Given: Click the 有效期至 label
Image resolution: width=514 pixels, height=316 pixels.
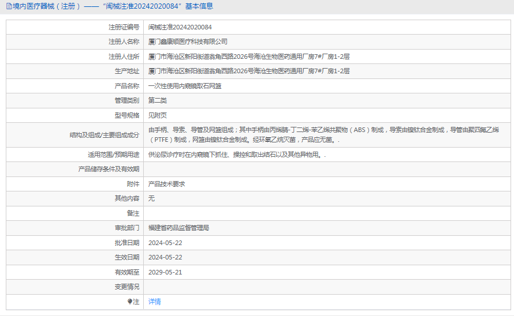Looking at the screenshot, I should coord(127,272).
